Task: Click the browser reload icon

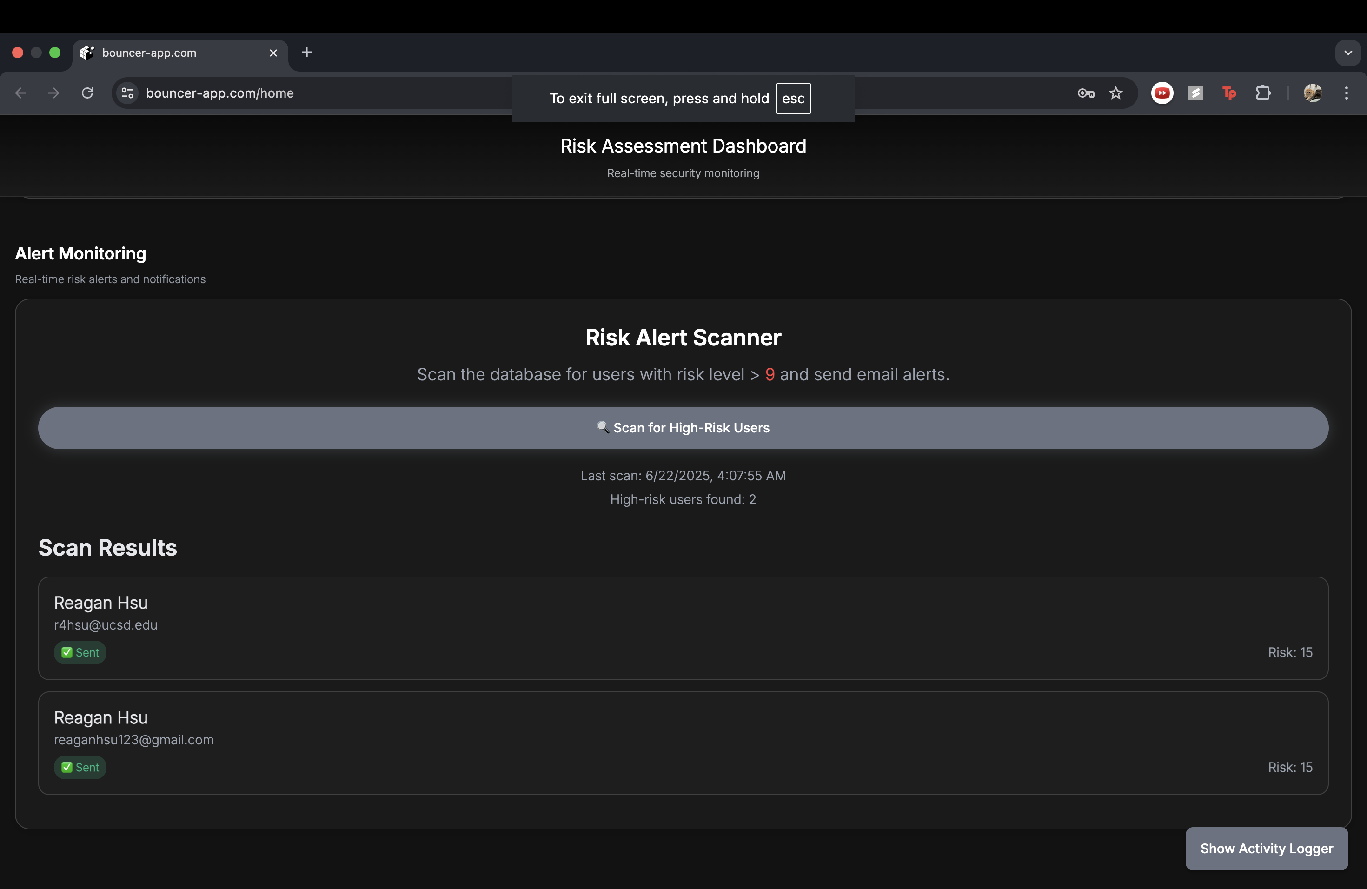Action: tap(87, 93)
